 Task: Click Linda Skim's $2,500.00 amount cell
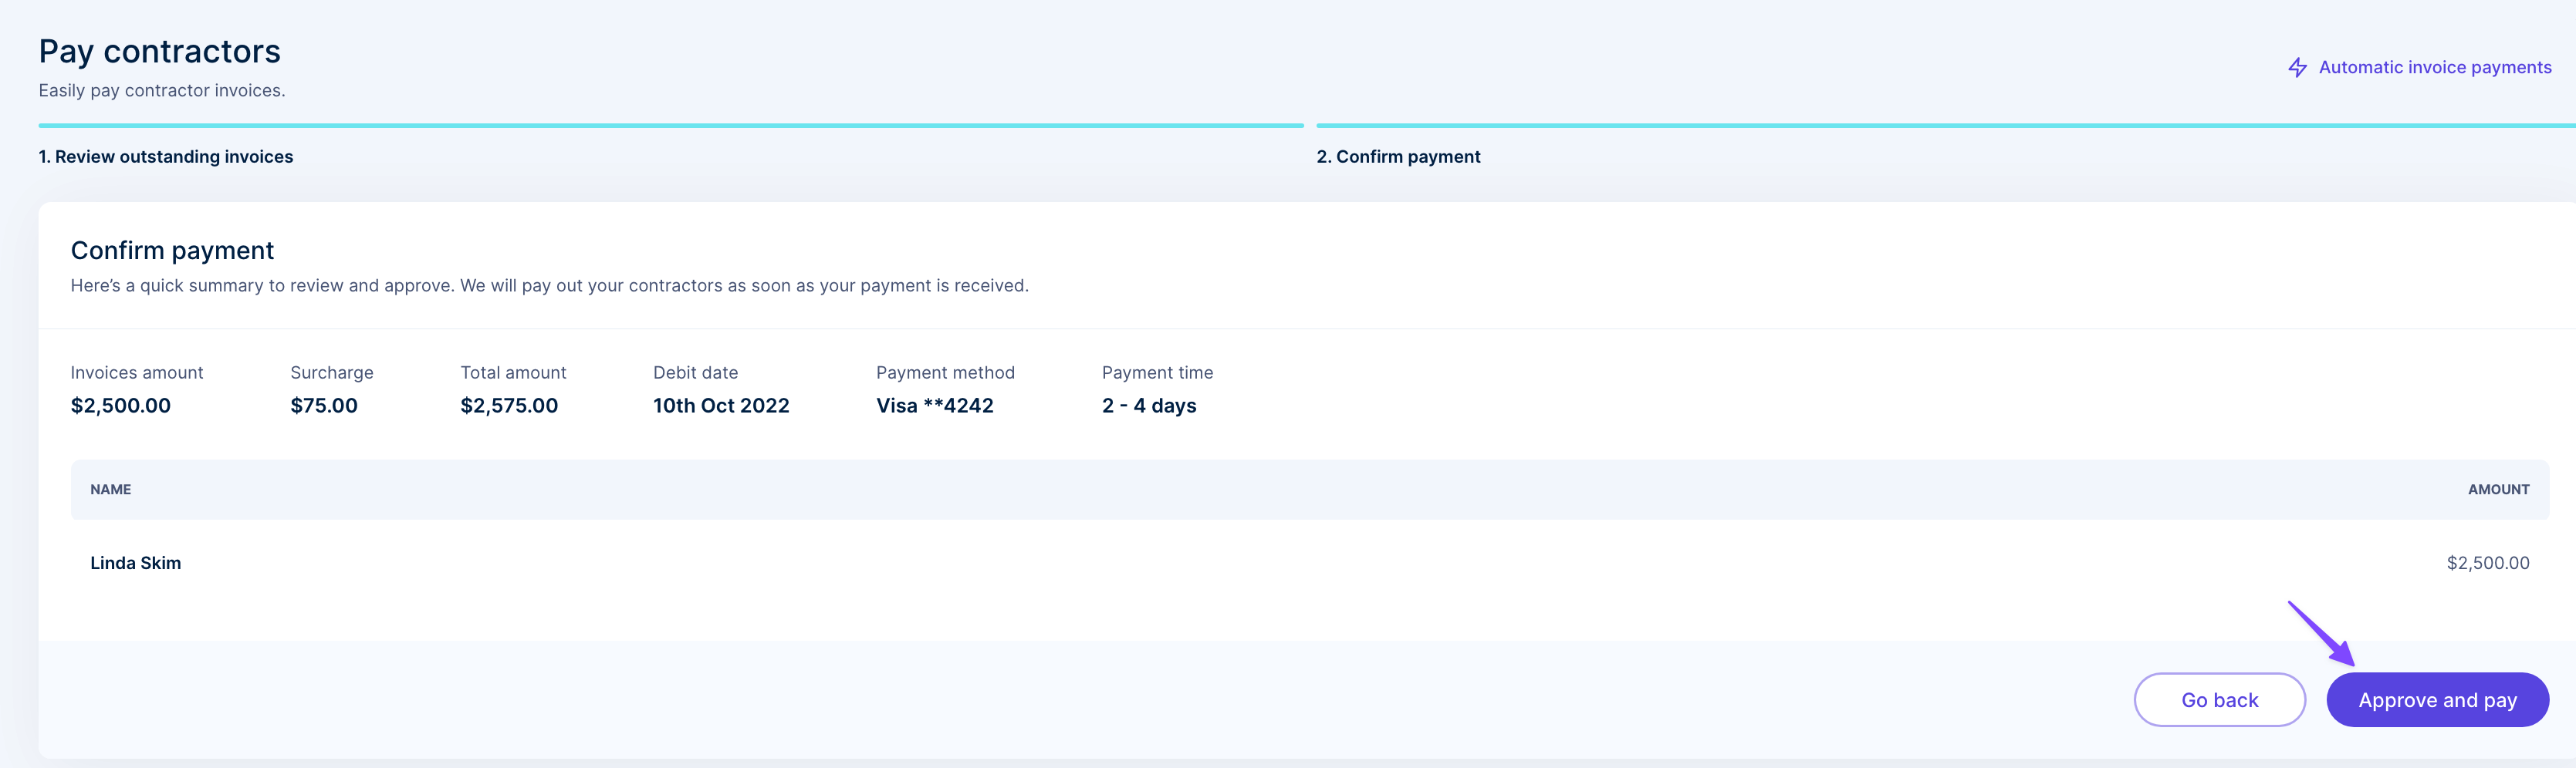coord(2488,563)
